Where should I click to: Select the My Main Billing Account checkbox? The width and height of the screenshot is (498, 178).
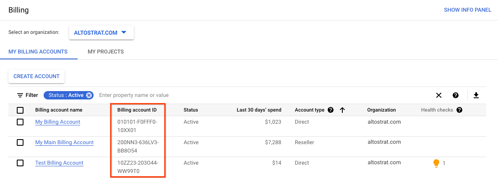tap(20, 142)
